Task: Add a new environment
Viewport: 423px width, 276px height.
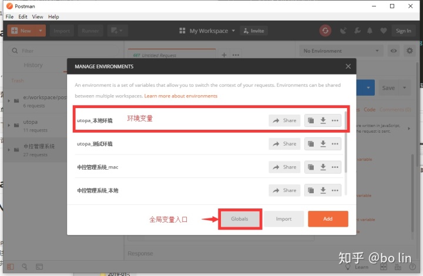Action: pos(328,219)
